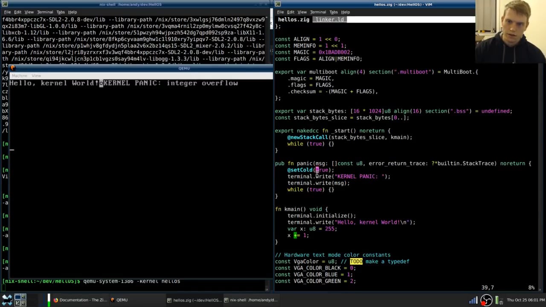Switch to the linker.ld tab in VIM
This screenshot has width=546, height=307.
click(x=329, y=20)
